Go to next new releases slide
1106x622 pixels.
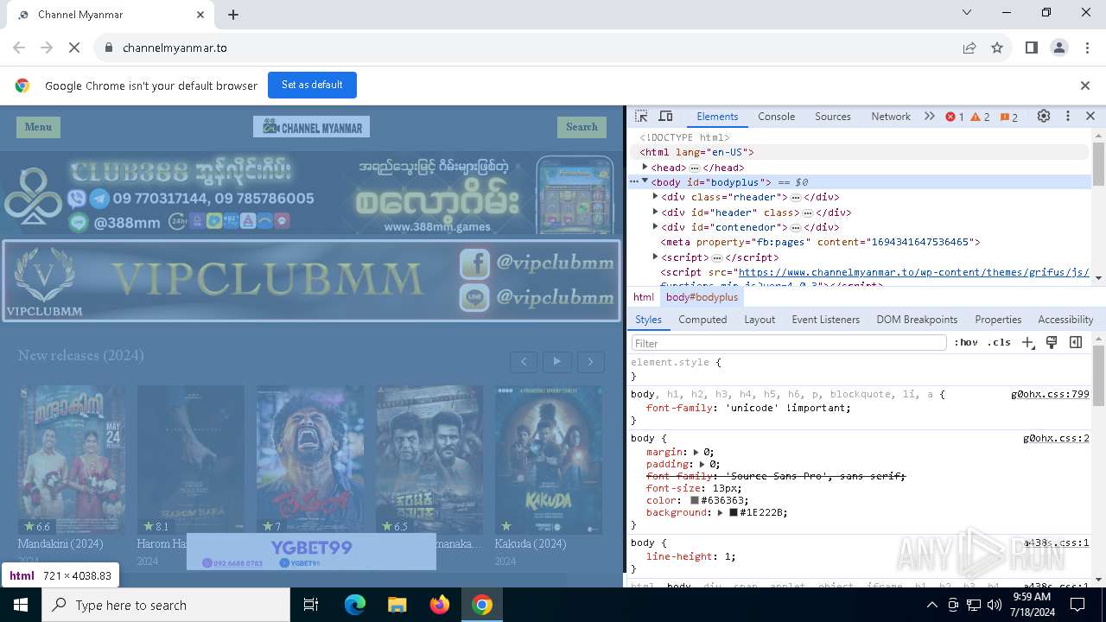tap(591, 362)
